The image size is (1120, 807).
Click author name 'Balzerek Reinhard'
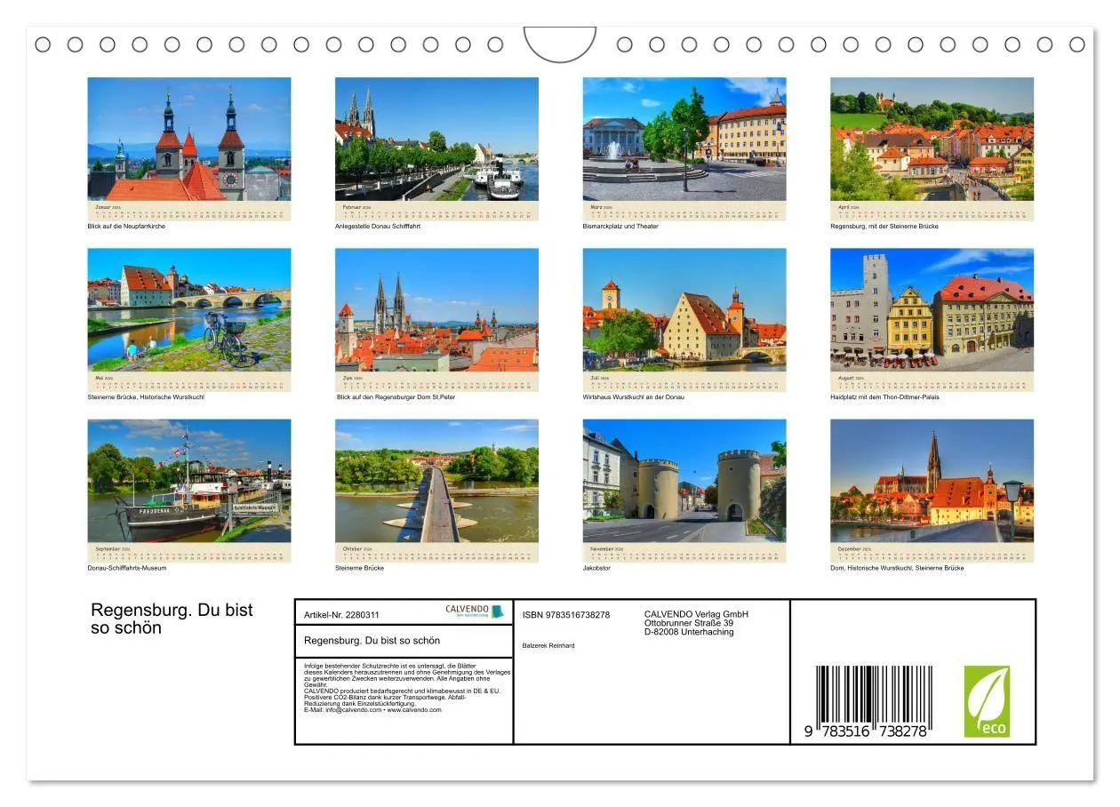(548, 645)
